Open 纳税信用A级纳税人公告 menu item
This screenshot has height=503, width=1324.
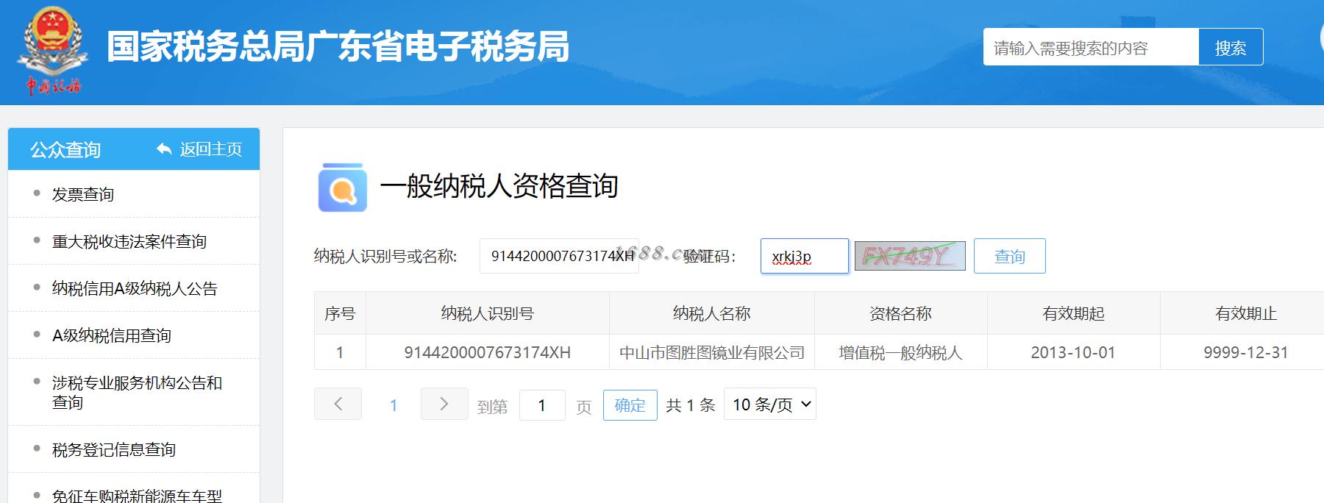click(x=134, y=288)
